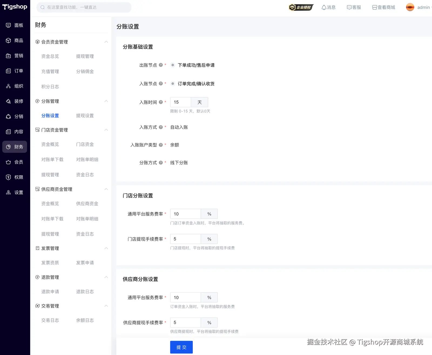Open 提现管理 under 会员资金管理
The image size is (432, 355).
point(85,56)
